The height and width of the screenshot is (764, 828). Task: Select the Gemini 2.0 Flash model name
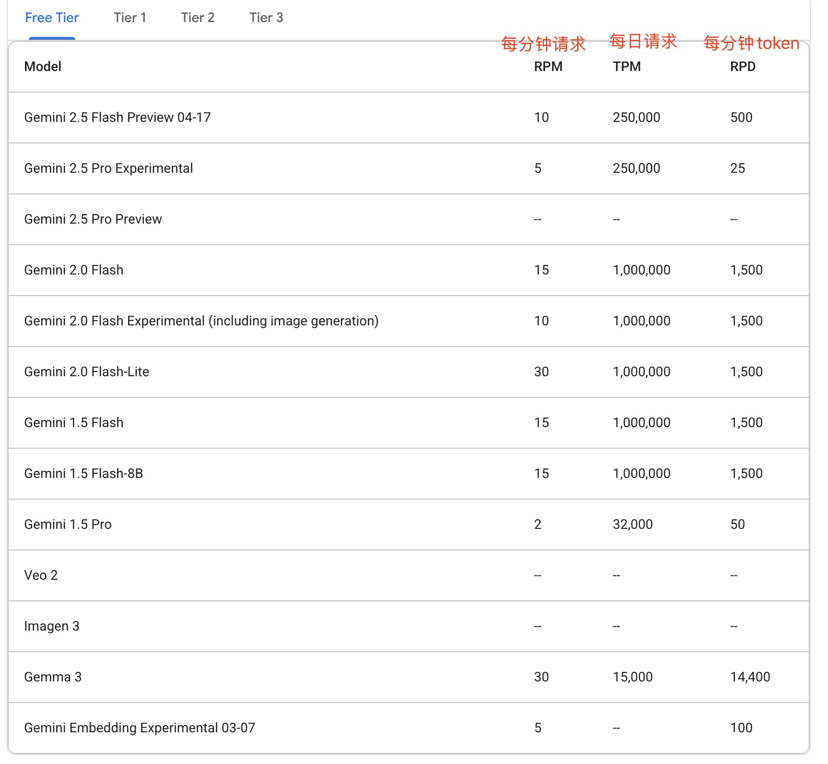pos(74,270)
